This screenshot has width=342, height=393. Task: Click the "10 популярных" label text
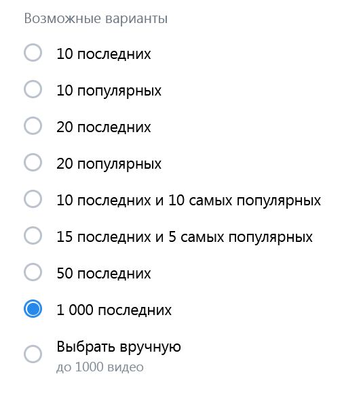109,91
